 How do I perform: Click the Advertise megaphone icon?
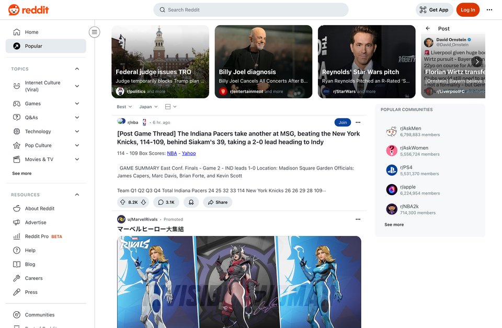coord(17,222)
